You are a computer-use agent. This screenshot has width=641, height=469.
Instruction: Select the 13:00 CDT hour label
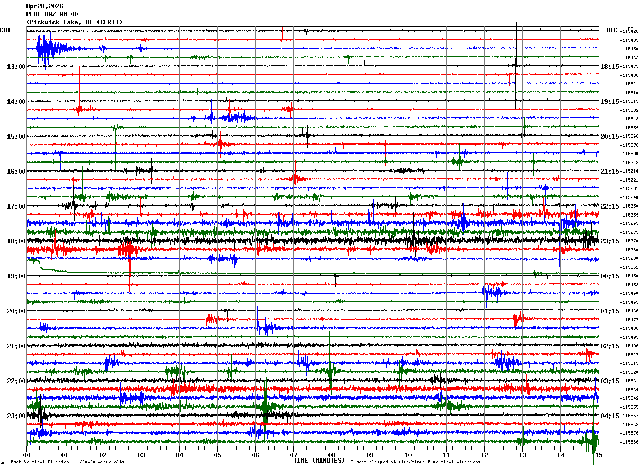[x=16, y=66]
